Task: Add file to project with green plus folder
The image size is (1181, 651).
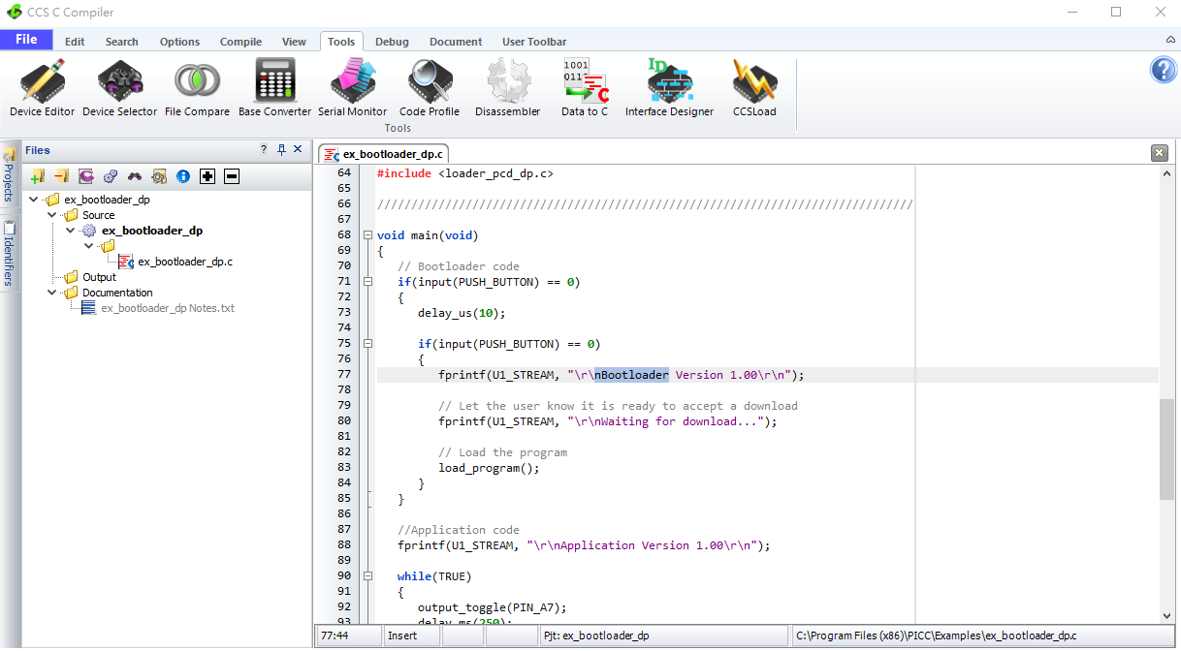Action: click(38, 176)
